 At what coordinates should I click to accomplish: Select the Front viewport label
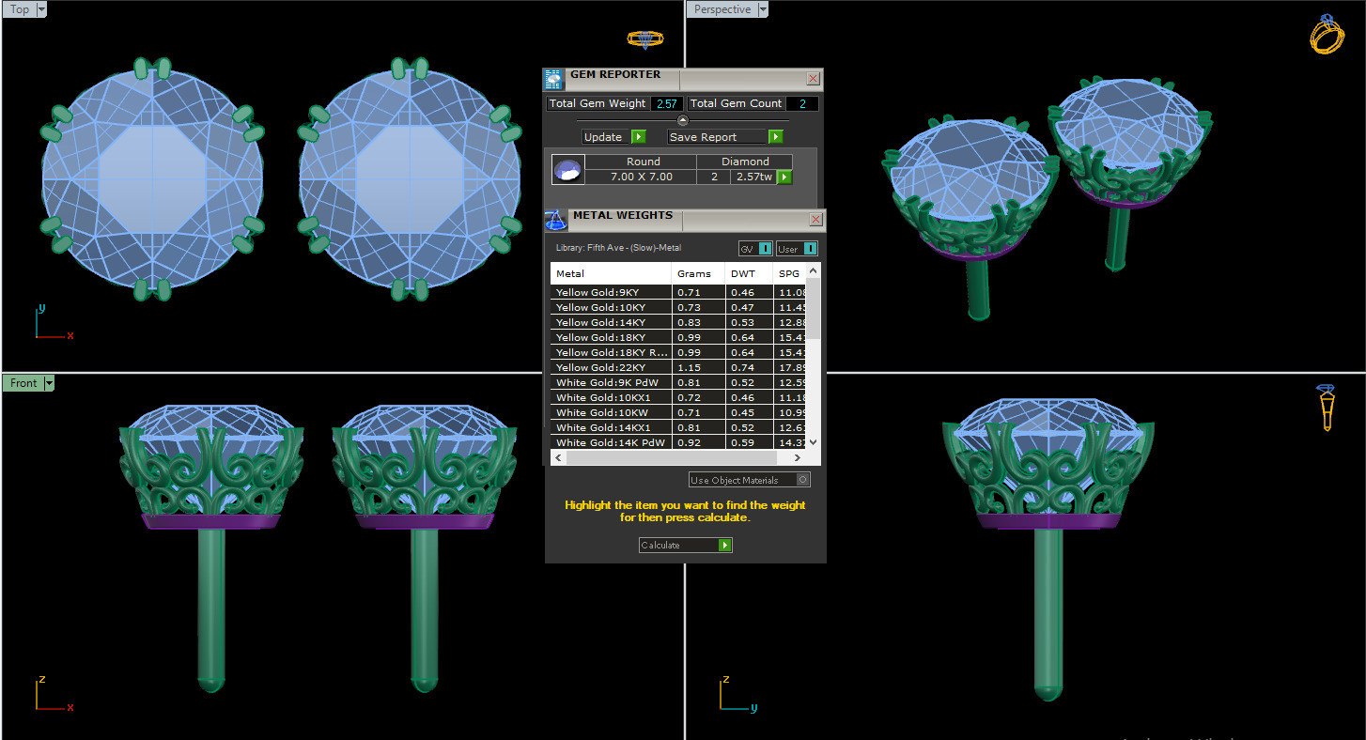[23, 383]
